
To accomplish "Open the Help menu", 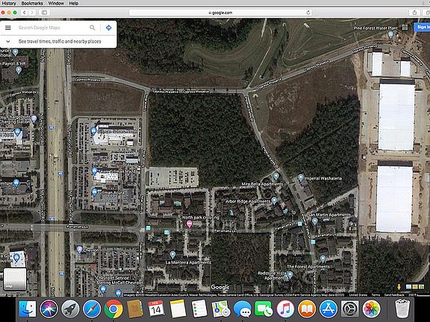I will (73, 3).
